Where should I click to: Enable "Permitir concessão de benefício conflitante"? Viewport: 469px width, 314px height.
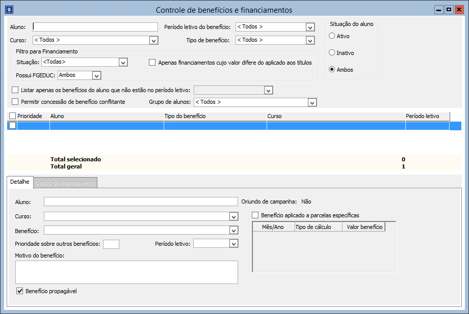(x=15, y=101)
